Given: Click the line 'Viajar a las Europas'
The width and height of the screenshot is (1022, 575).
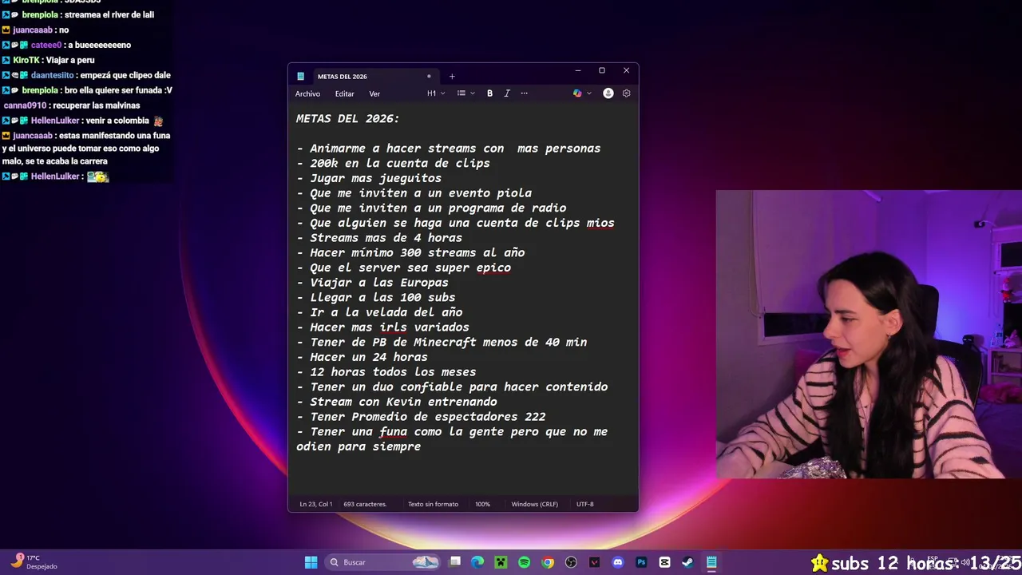Looking at the screenshot, I should pyautogui.click(x=372, y=283).
